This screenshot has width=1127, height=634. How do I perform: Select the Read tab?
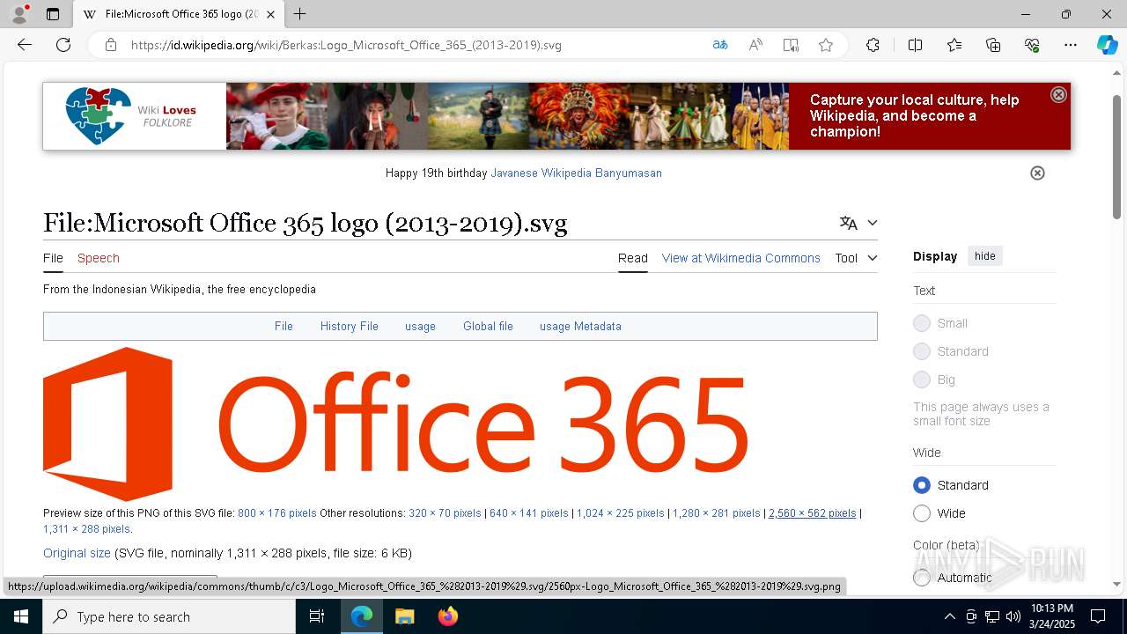(633, 258)
